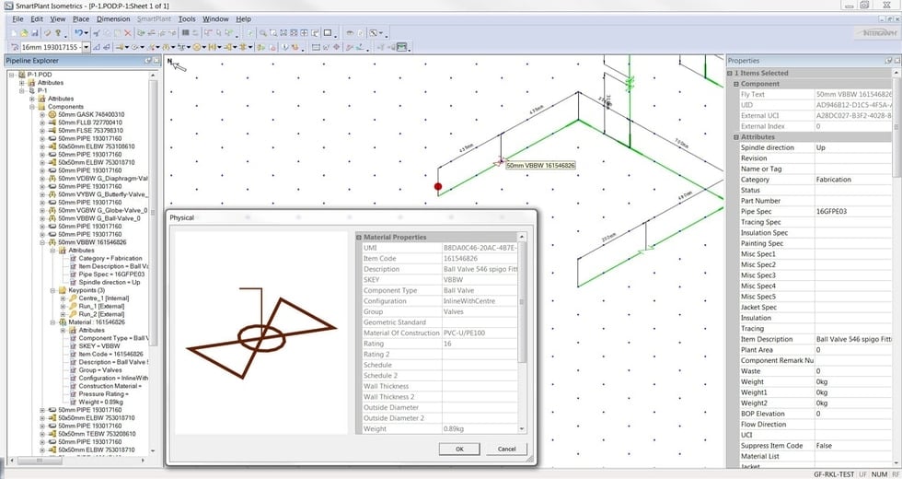Click the magnifier zoom icon in toolbar
Viewport: 902px width, 479px height.
click(262, 32)
